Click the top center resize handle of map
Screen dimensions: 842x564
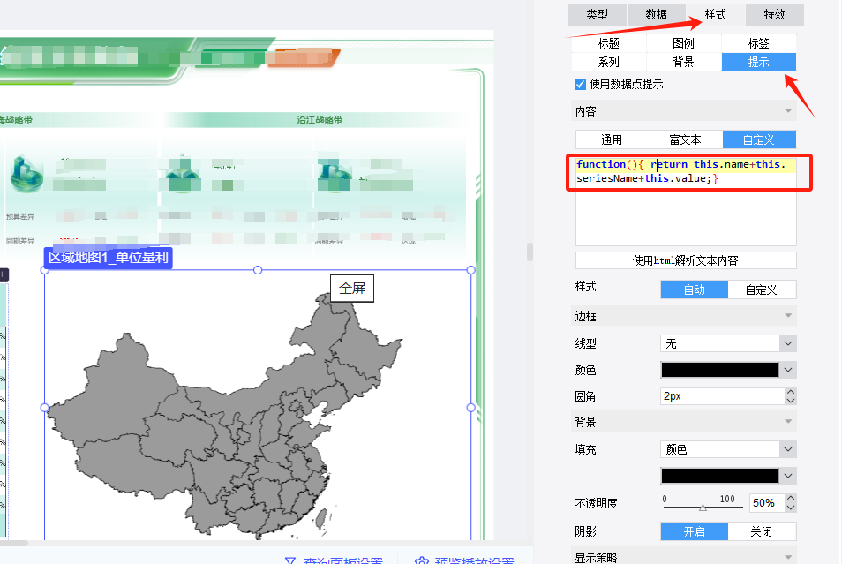point(258,270)
